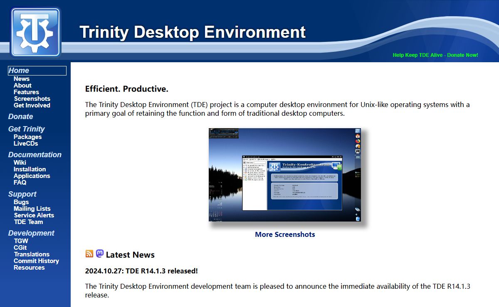Select the Support sidebar heading
499x307 pixels.
click(x=22, y=194)
